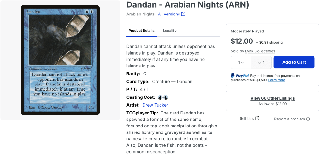View 66 Other Listings
Viewport: 323px width, 158px height.
273,98
